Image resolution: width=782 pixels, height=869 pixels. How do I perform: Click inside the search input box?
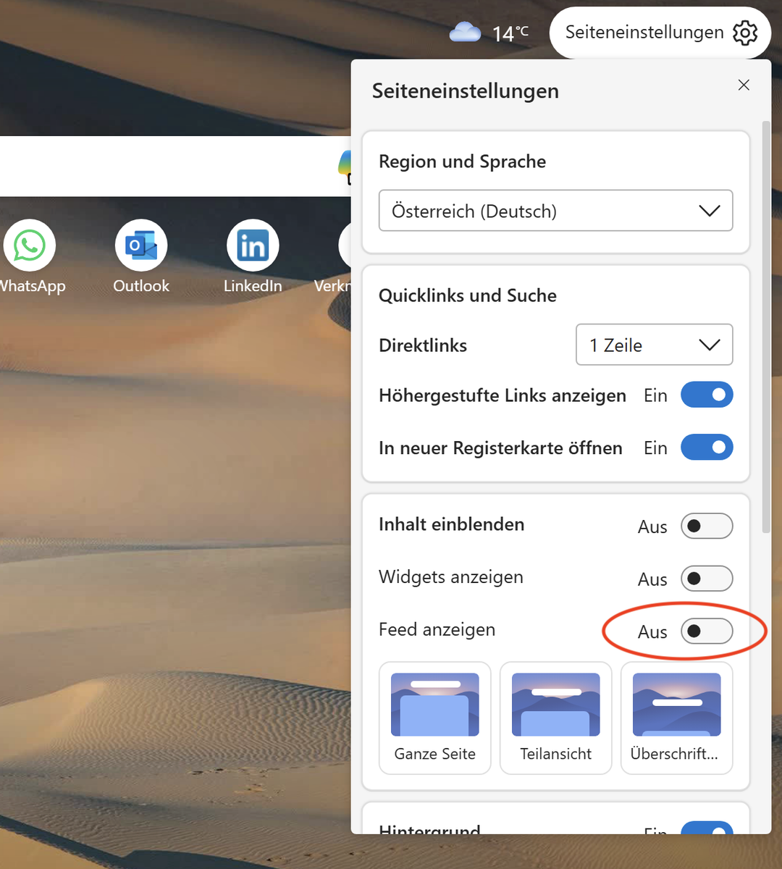coord(167,167)
